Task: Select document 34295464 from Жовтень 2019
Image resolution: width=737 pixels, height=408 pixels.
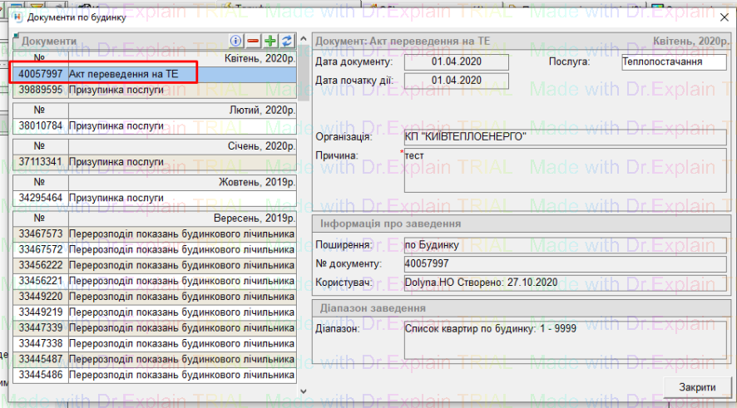Action: [123, 198]
